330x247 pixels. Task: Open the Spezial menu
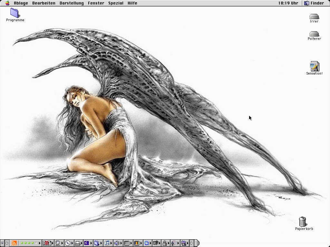(116, 3)
